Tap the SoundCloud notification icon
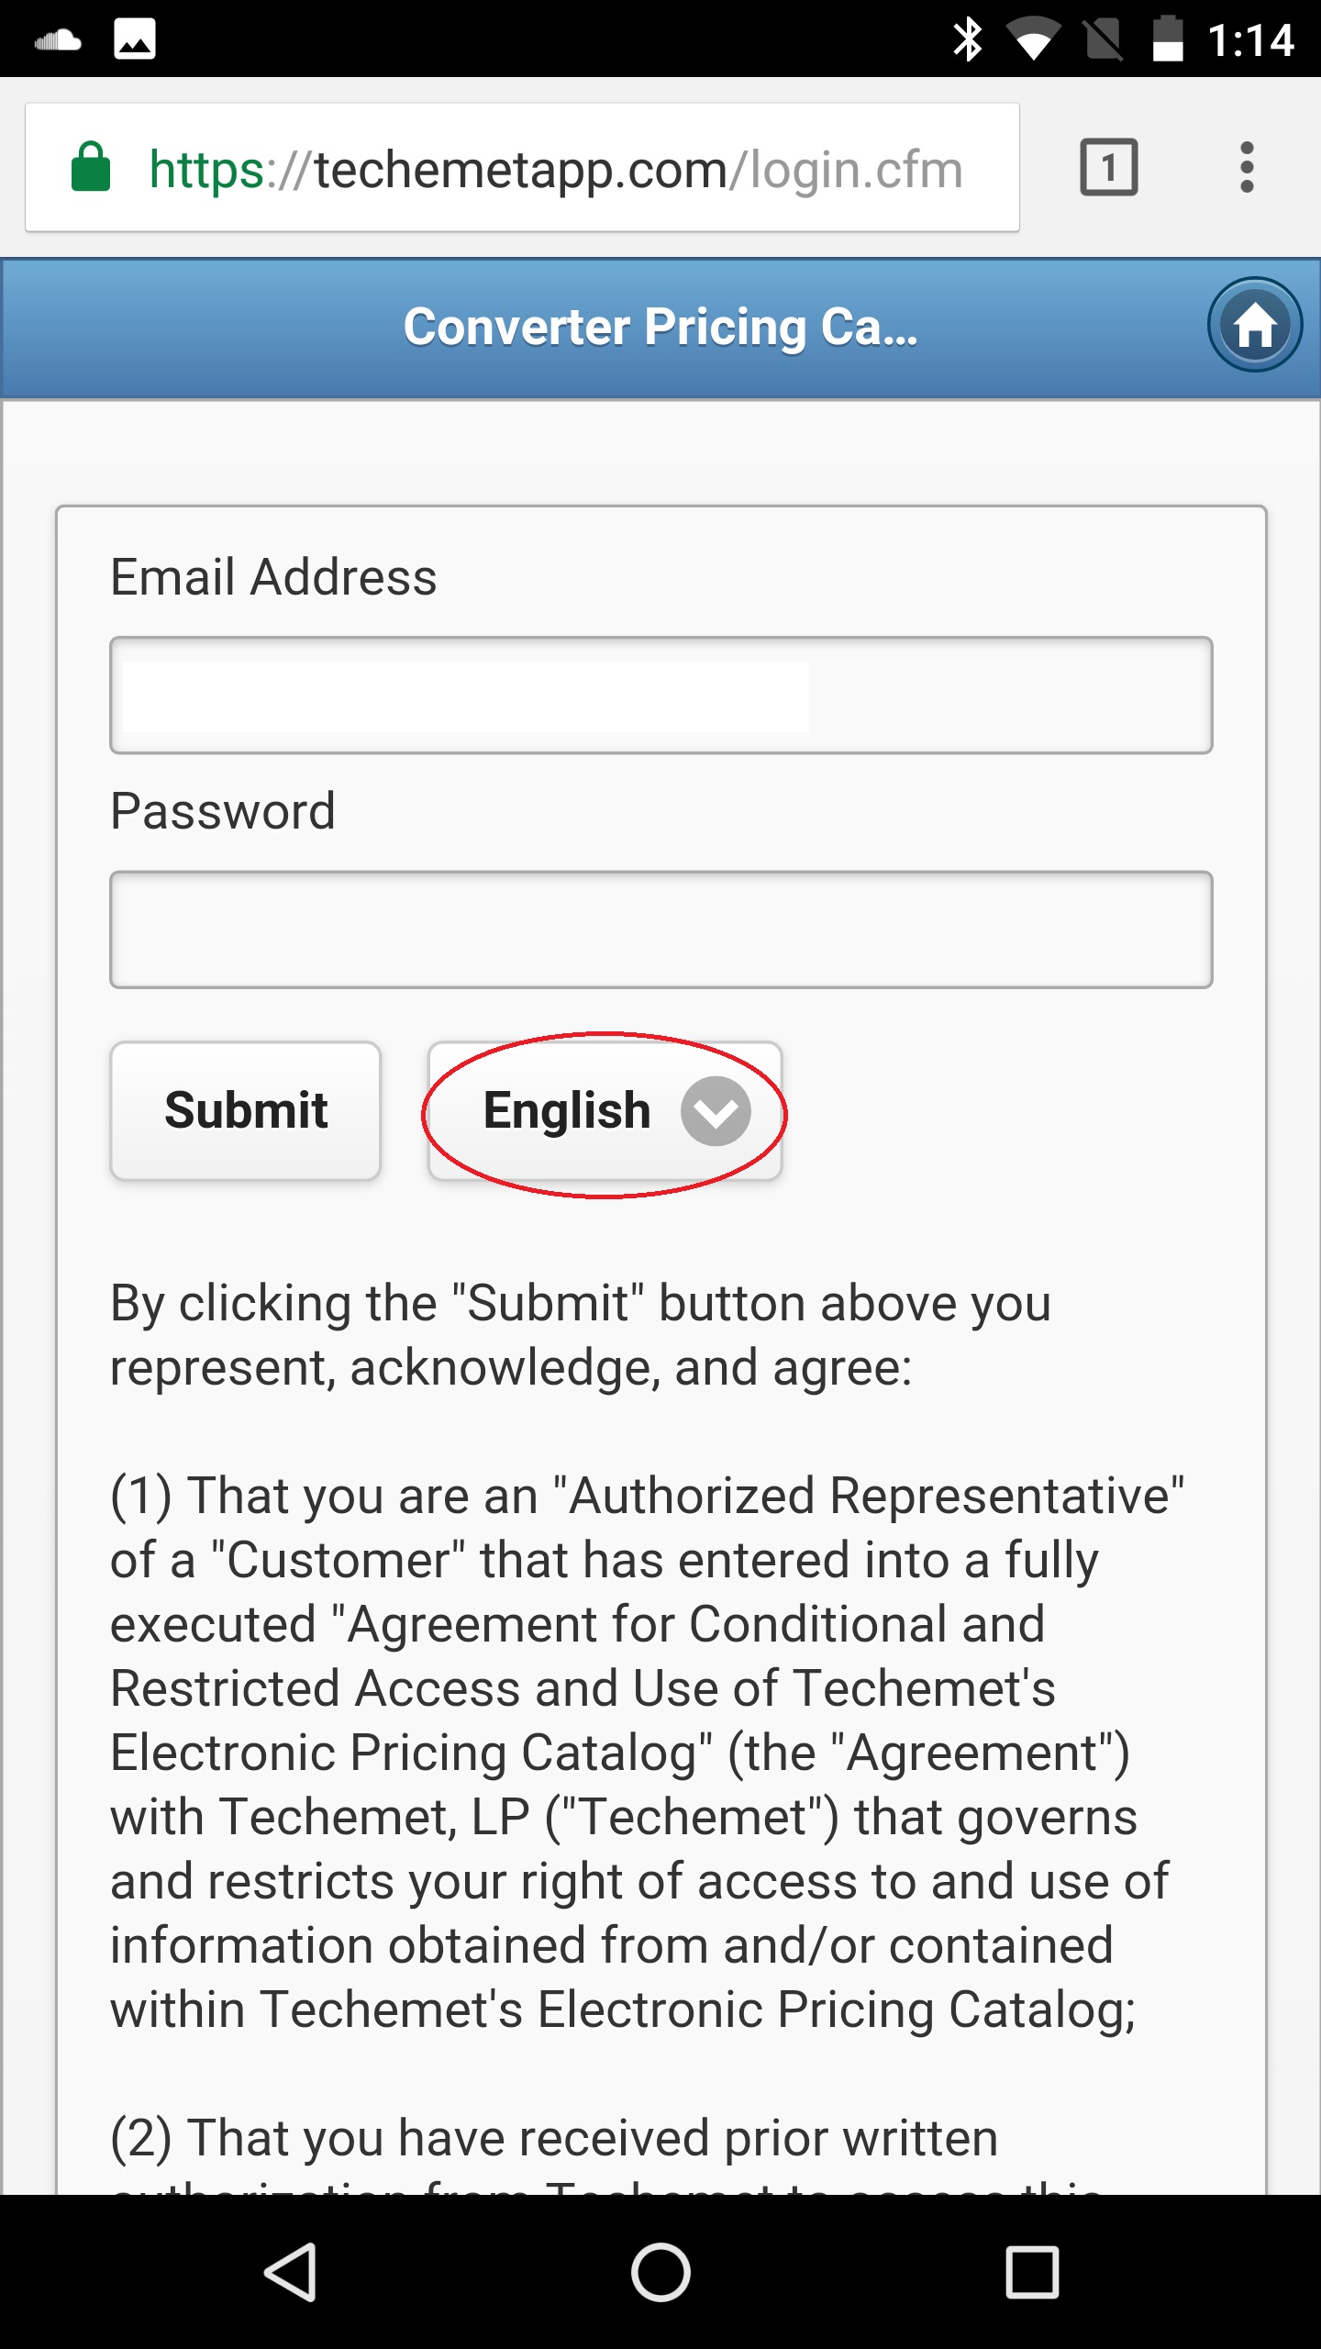Viewport: 1321px width, 2349px height. click(58, 40)
